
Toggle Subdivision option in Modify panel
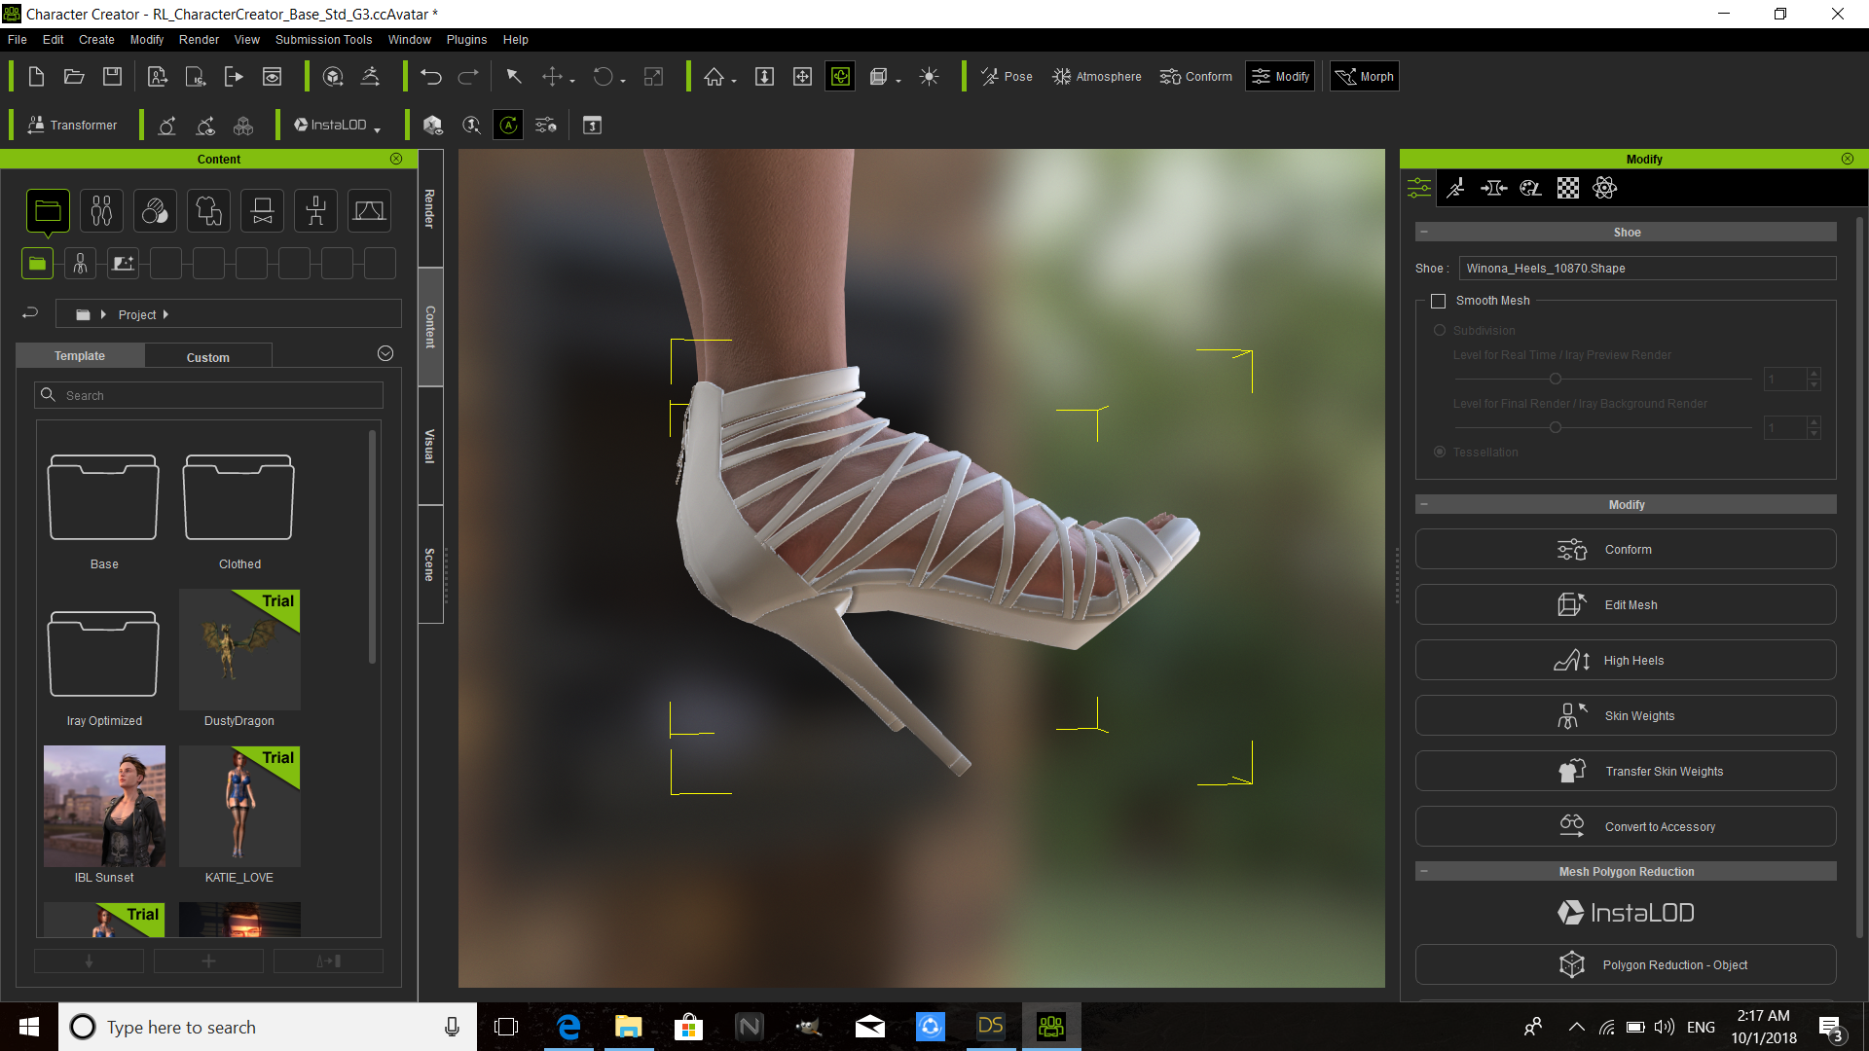click(x=1439, y=331)
